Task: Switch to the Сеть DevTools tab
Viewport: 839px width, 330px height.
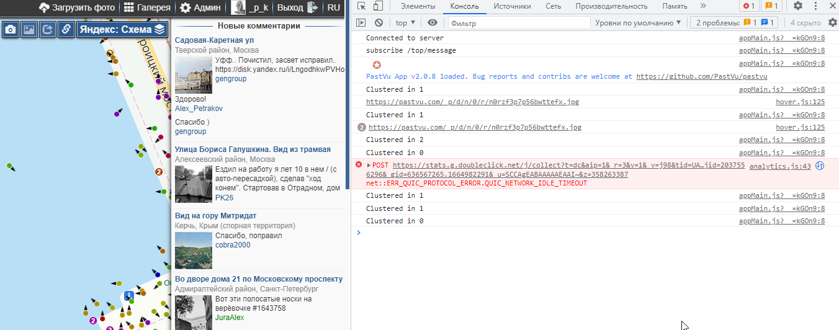Action: (x=554, y=6)
